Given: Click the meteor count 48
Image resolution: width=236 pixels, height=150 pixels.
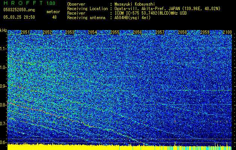Looking at the screenshot, I should pos(54,17).
